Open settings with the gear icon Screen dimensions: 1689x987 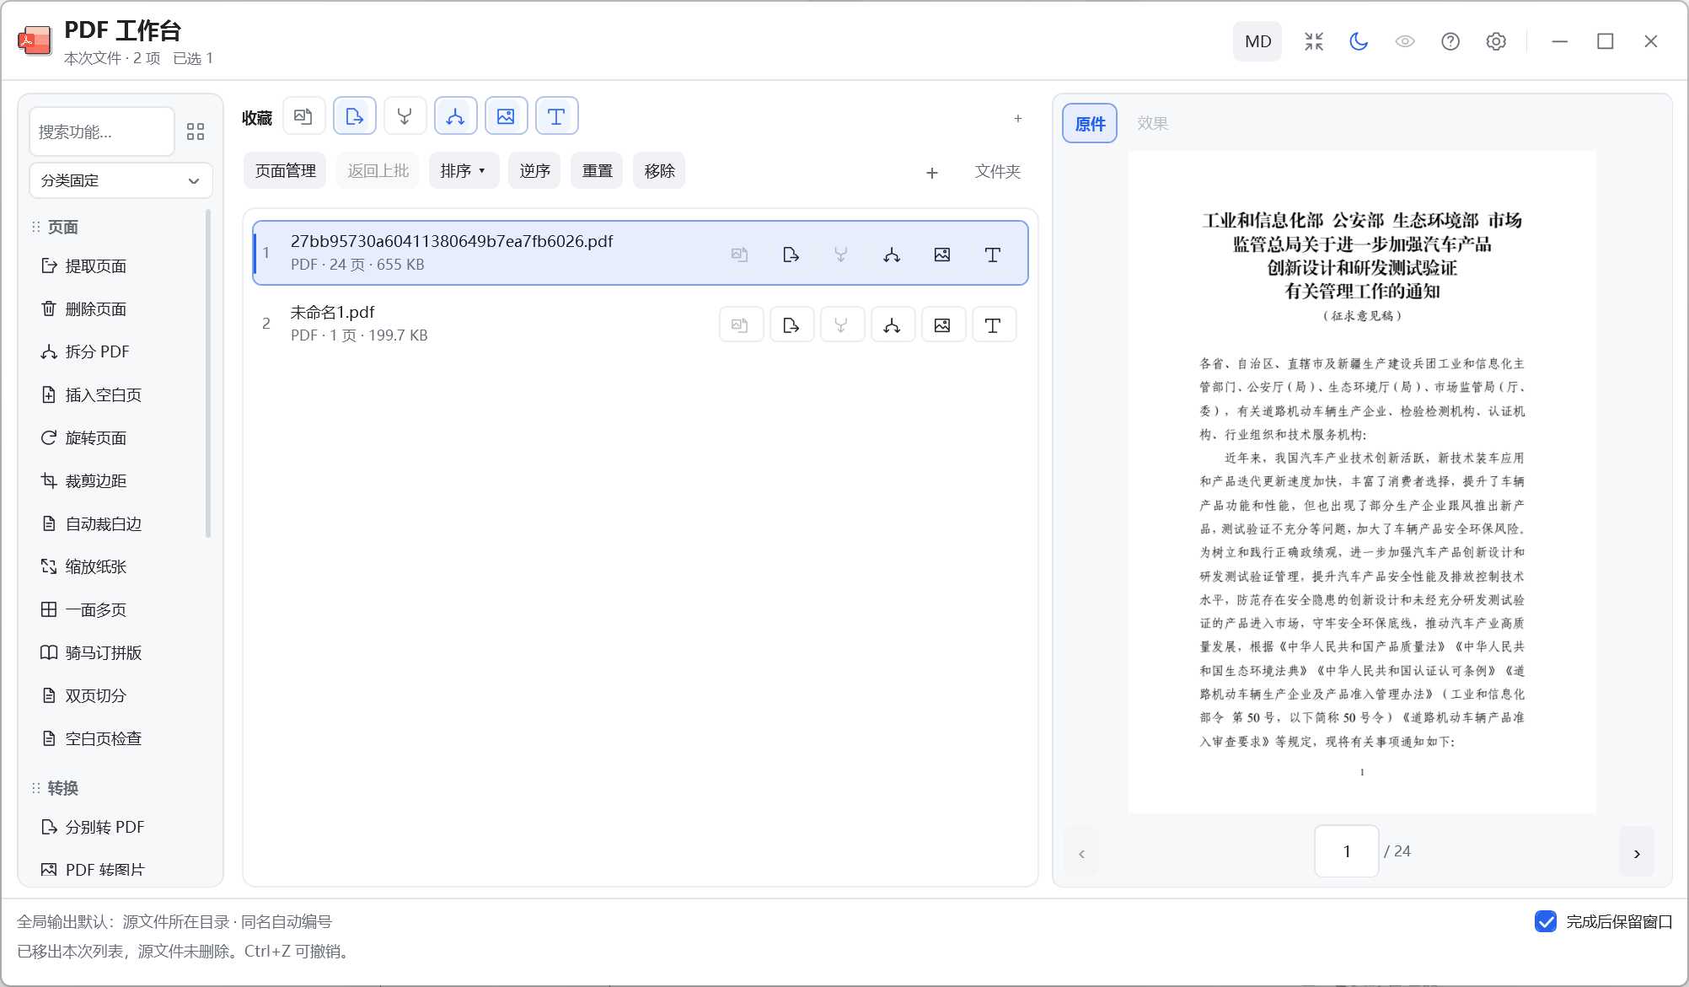click(1496, 41)
